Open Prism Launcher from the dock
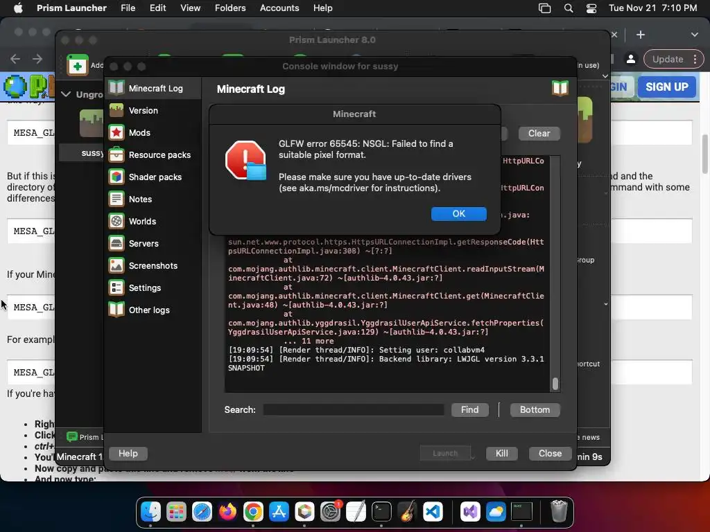 coord(305,512)
